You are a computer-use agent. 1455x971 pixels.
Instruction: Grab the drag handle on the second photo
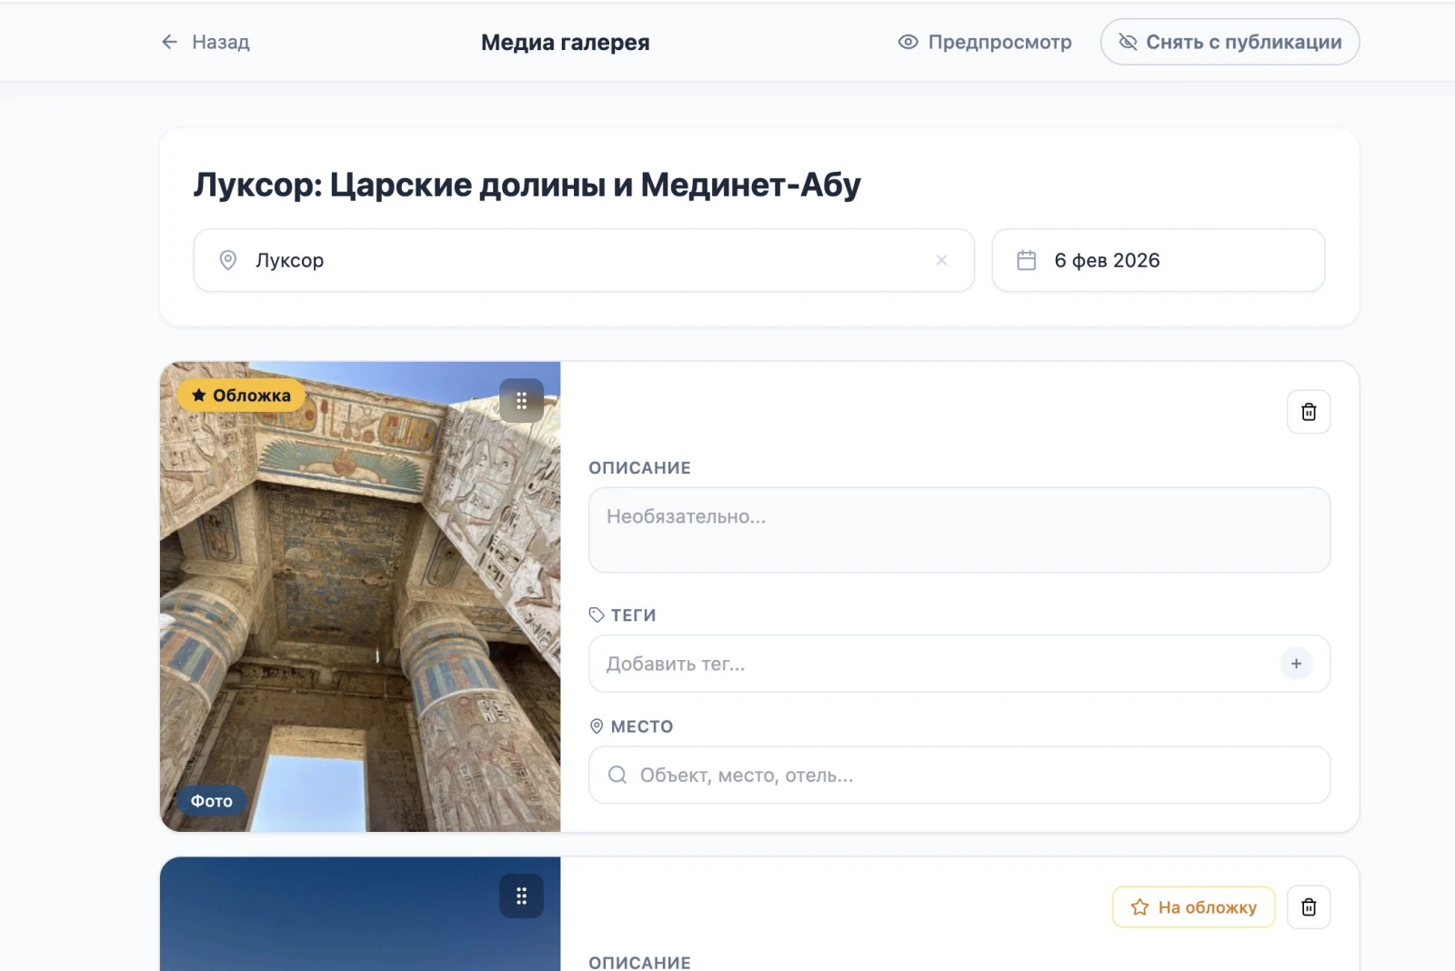[x=522, y=896]
